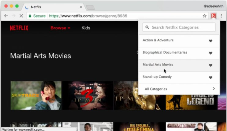Open Ip Man 3 movie thumbnail
Viewport: 227px width, 131px height.
pos(88,95)
